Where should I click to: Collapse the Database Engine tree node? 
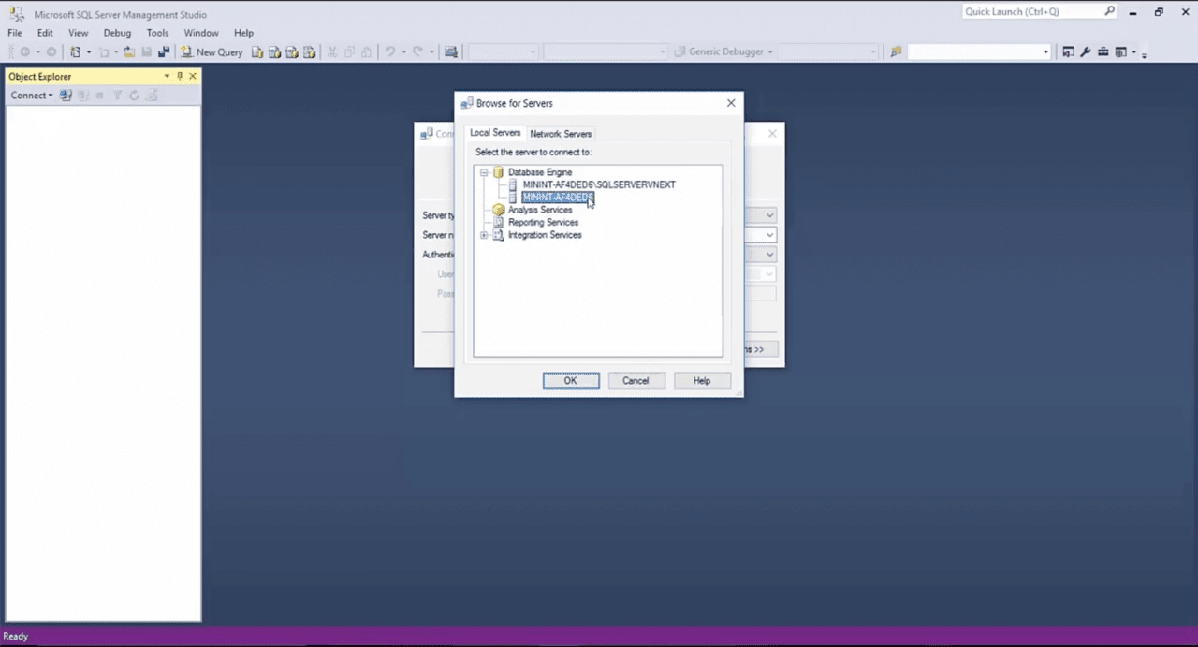pos(484,172)
